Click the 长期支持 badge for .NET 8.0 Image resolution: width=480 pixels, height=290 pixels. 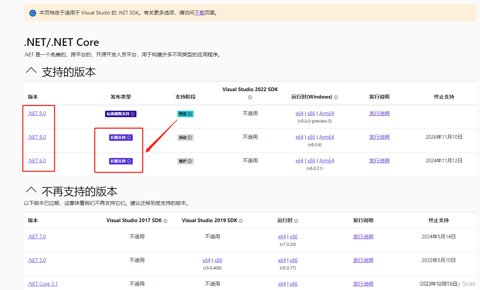pyautogui.click(x=121, y=137)
